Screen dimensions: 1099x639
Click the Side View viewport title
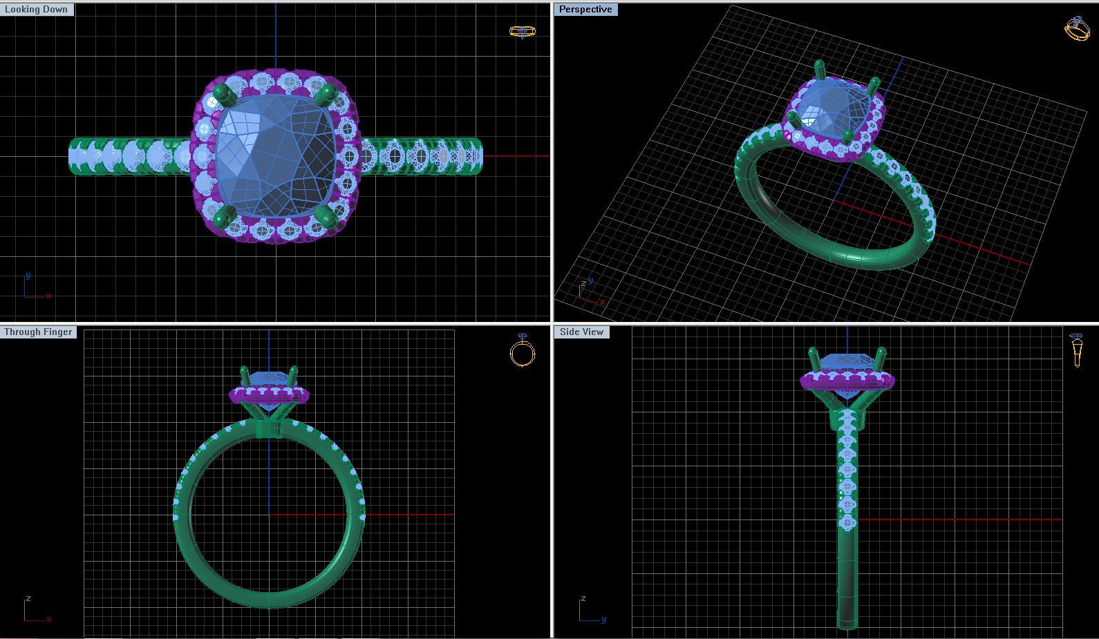[x=581, y=332]
